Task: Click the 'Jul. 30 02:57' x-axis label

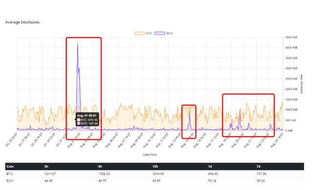Action: pos(49,140)
